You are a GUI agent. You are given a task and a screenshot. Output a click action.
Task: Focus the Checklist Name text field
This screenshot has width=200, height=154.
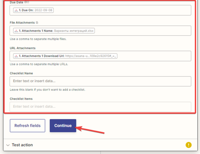100,81
